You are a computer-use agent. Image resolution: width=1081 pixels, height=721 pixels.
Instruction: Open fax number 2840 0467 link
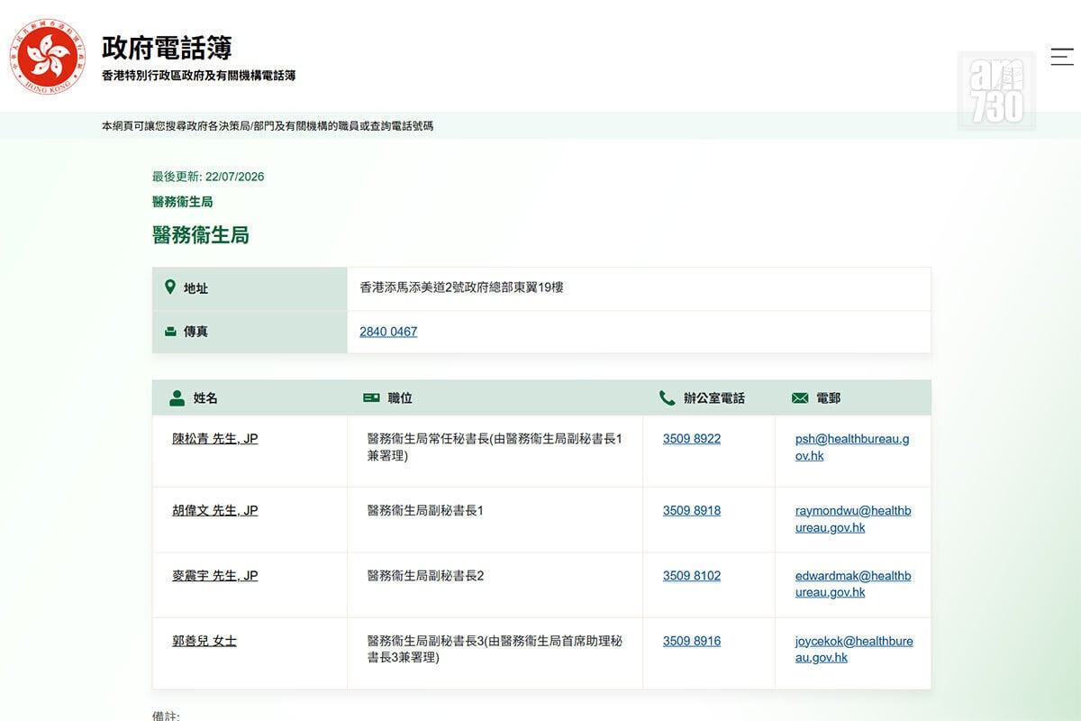pos(388,332)
